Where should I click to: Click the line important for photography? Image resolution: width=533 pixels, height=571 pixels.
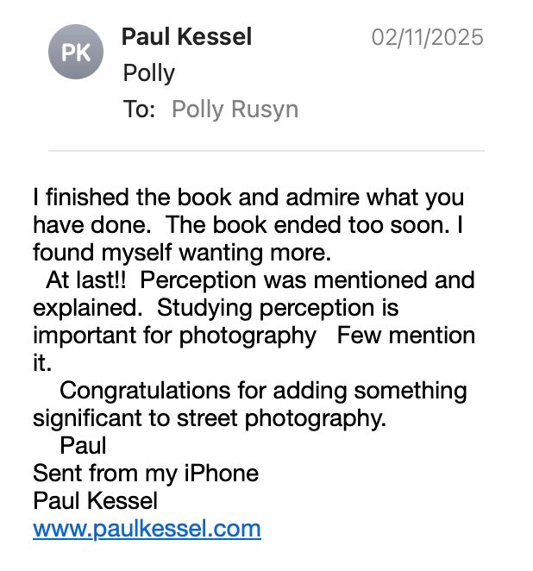coord(174,336)
